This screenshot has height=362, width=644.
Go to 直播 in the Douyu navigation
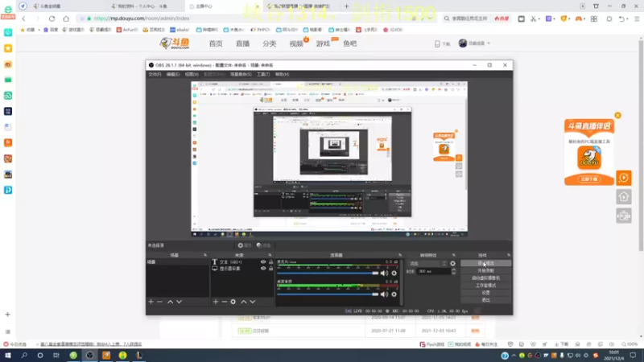pyautogui.click(x=242, y=43)
